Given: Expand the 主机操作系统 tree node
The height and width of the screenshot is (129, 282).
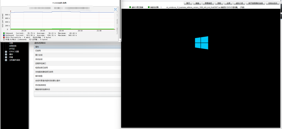Looking at the screenshot, I should (x=6, y=60).
